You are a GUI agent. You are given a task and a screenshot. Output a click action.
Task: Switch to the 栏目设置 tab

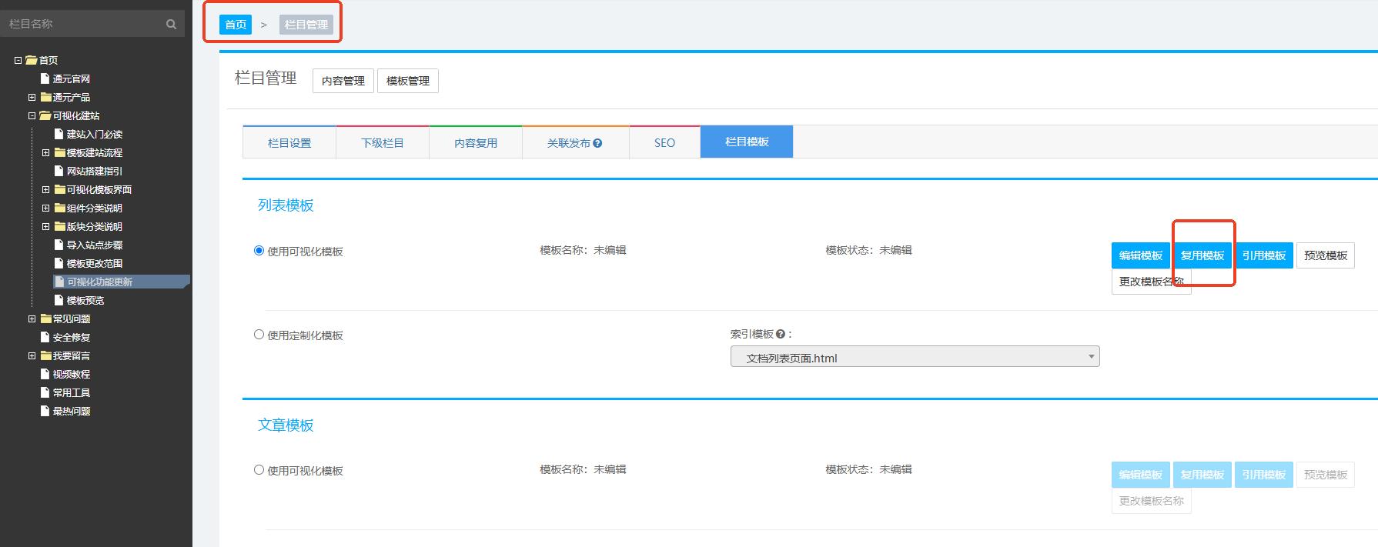(x=289, y=143)
